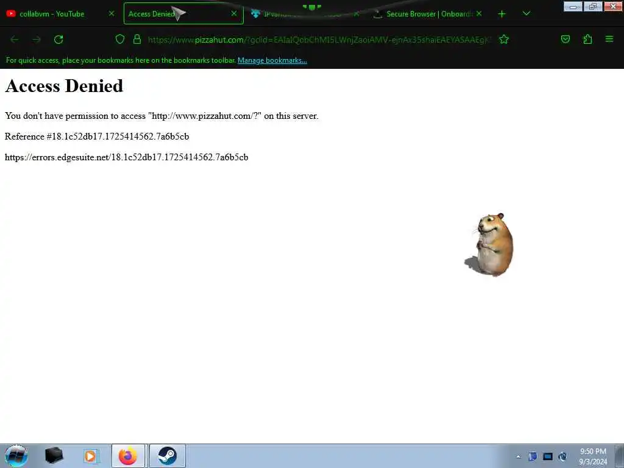Open Steam from the taskbar
Screen dimensions: 624x468
coord(168,456)
